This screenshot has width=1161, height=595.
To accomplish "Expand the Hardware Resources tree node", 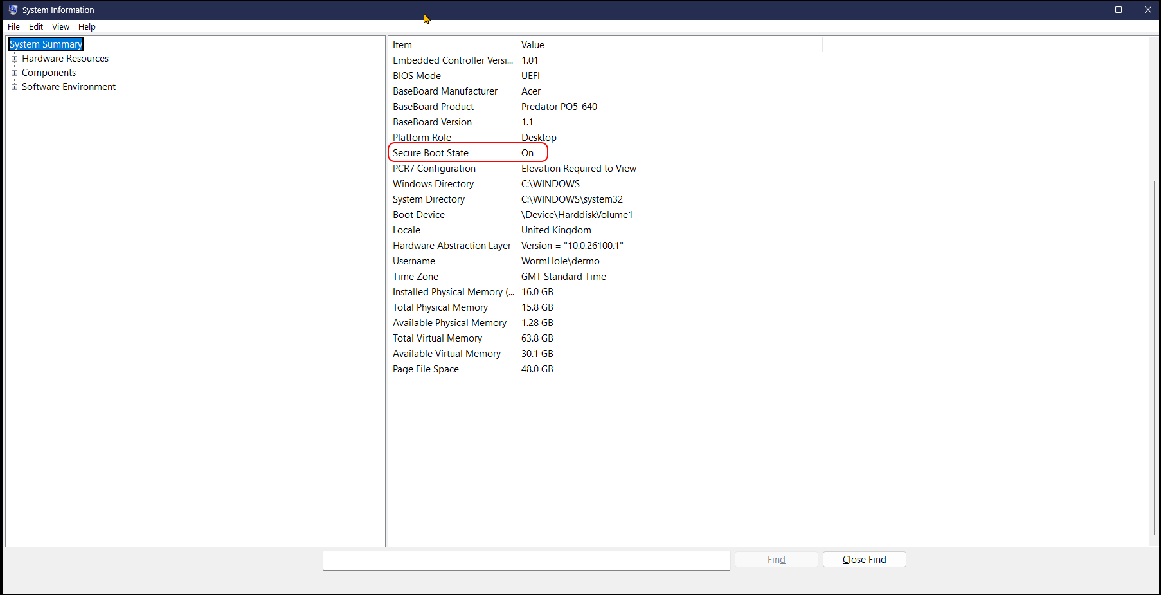I will [x=14, y=59].
